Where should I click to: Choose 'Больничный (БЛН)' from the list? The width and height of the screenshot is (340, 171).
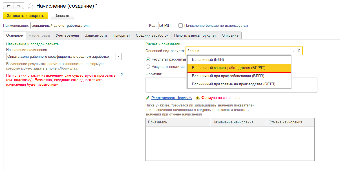pyautogui.click(x=208, y=59)
